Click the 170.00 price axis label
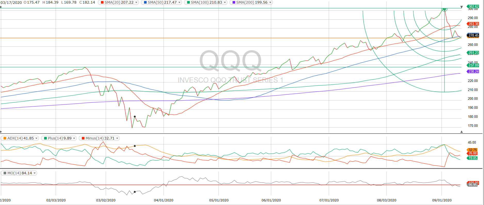The height and width of the screenshot is (205, 484). click(473, 126)
